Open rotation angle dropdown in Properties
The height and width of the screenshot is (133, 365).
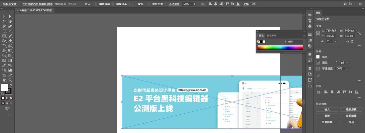[335, 41]
